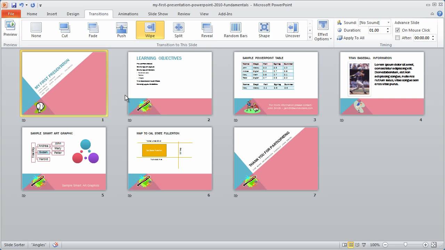Start Slide Show from status bar icon
Screen dimensions: 445x250
(364, 245)
